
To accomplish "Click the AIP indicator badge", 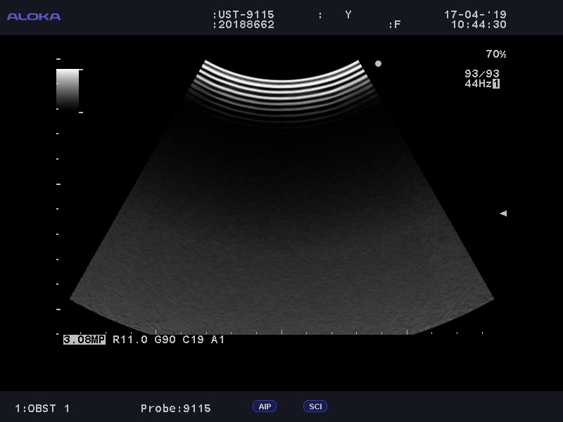I will click(265, 407).
